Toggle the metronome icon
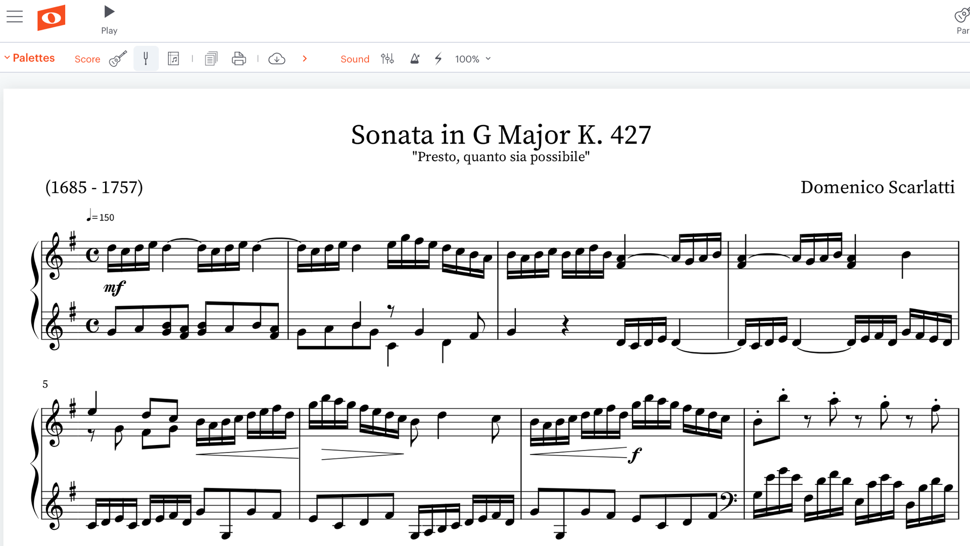970x546 pixels. tap(415, 59)
